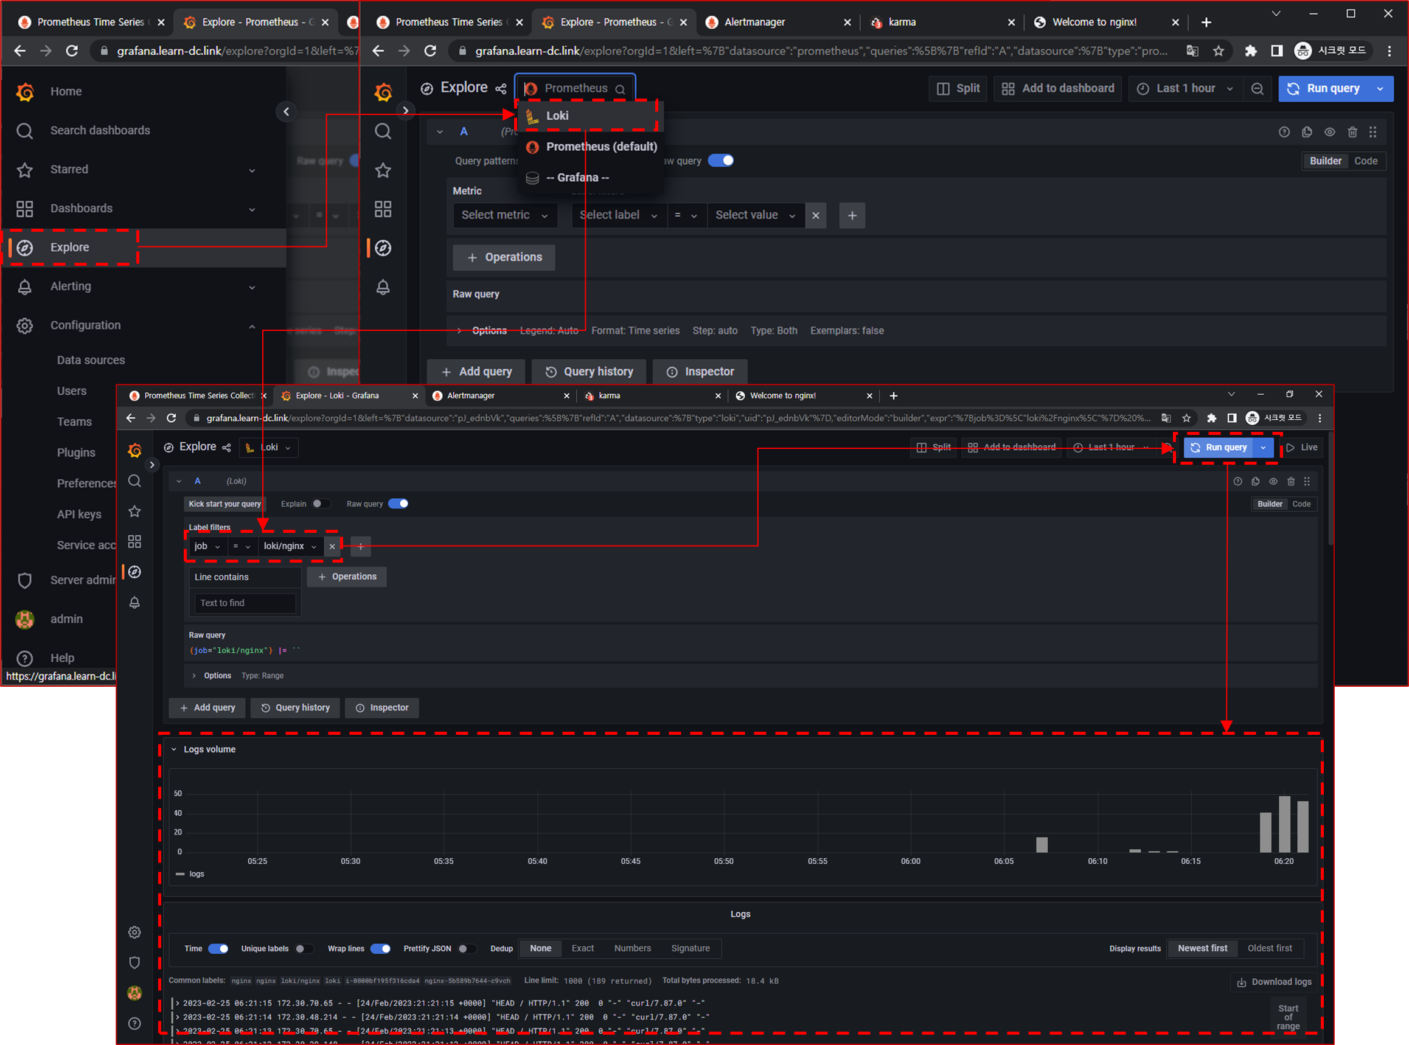Viewport: 1409px width, 1045px height.
Task: Enable the Prettify JSON switch
Action: (467, 948)
